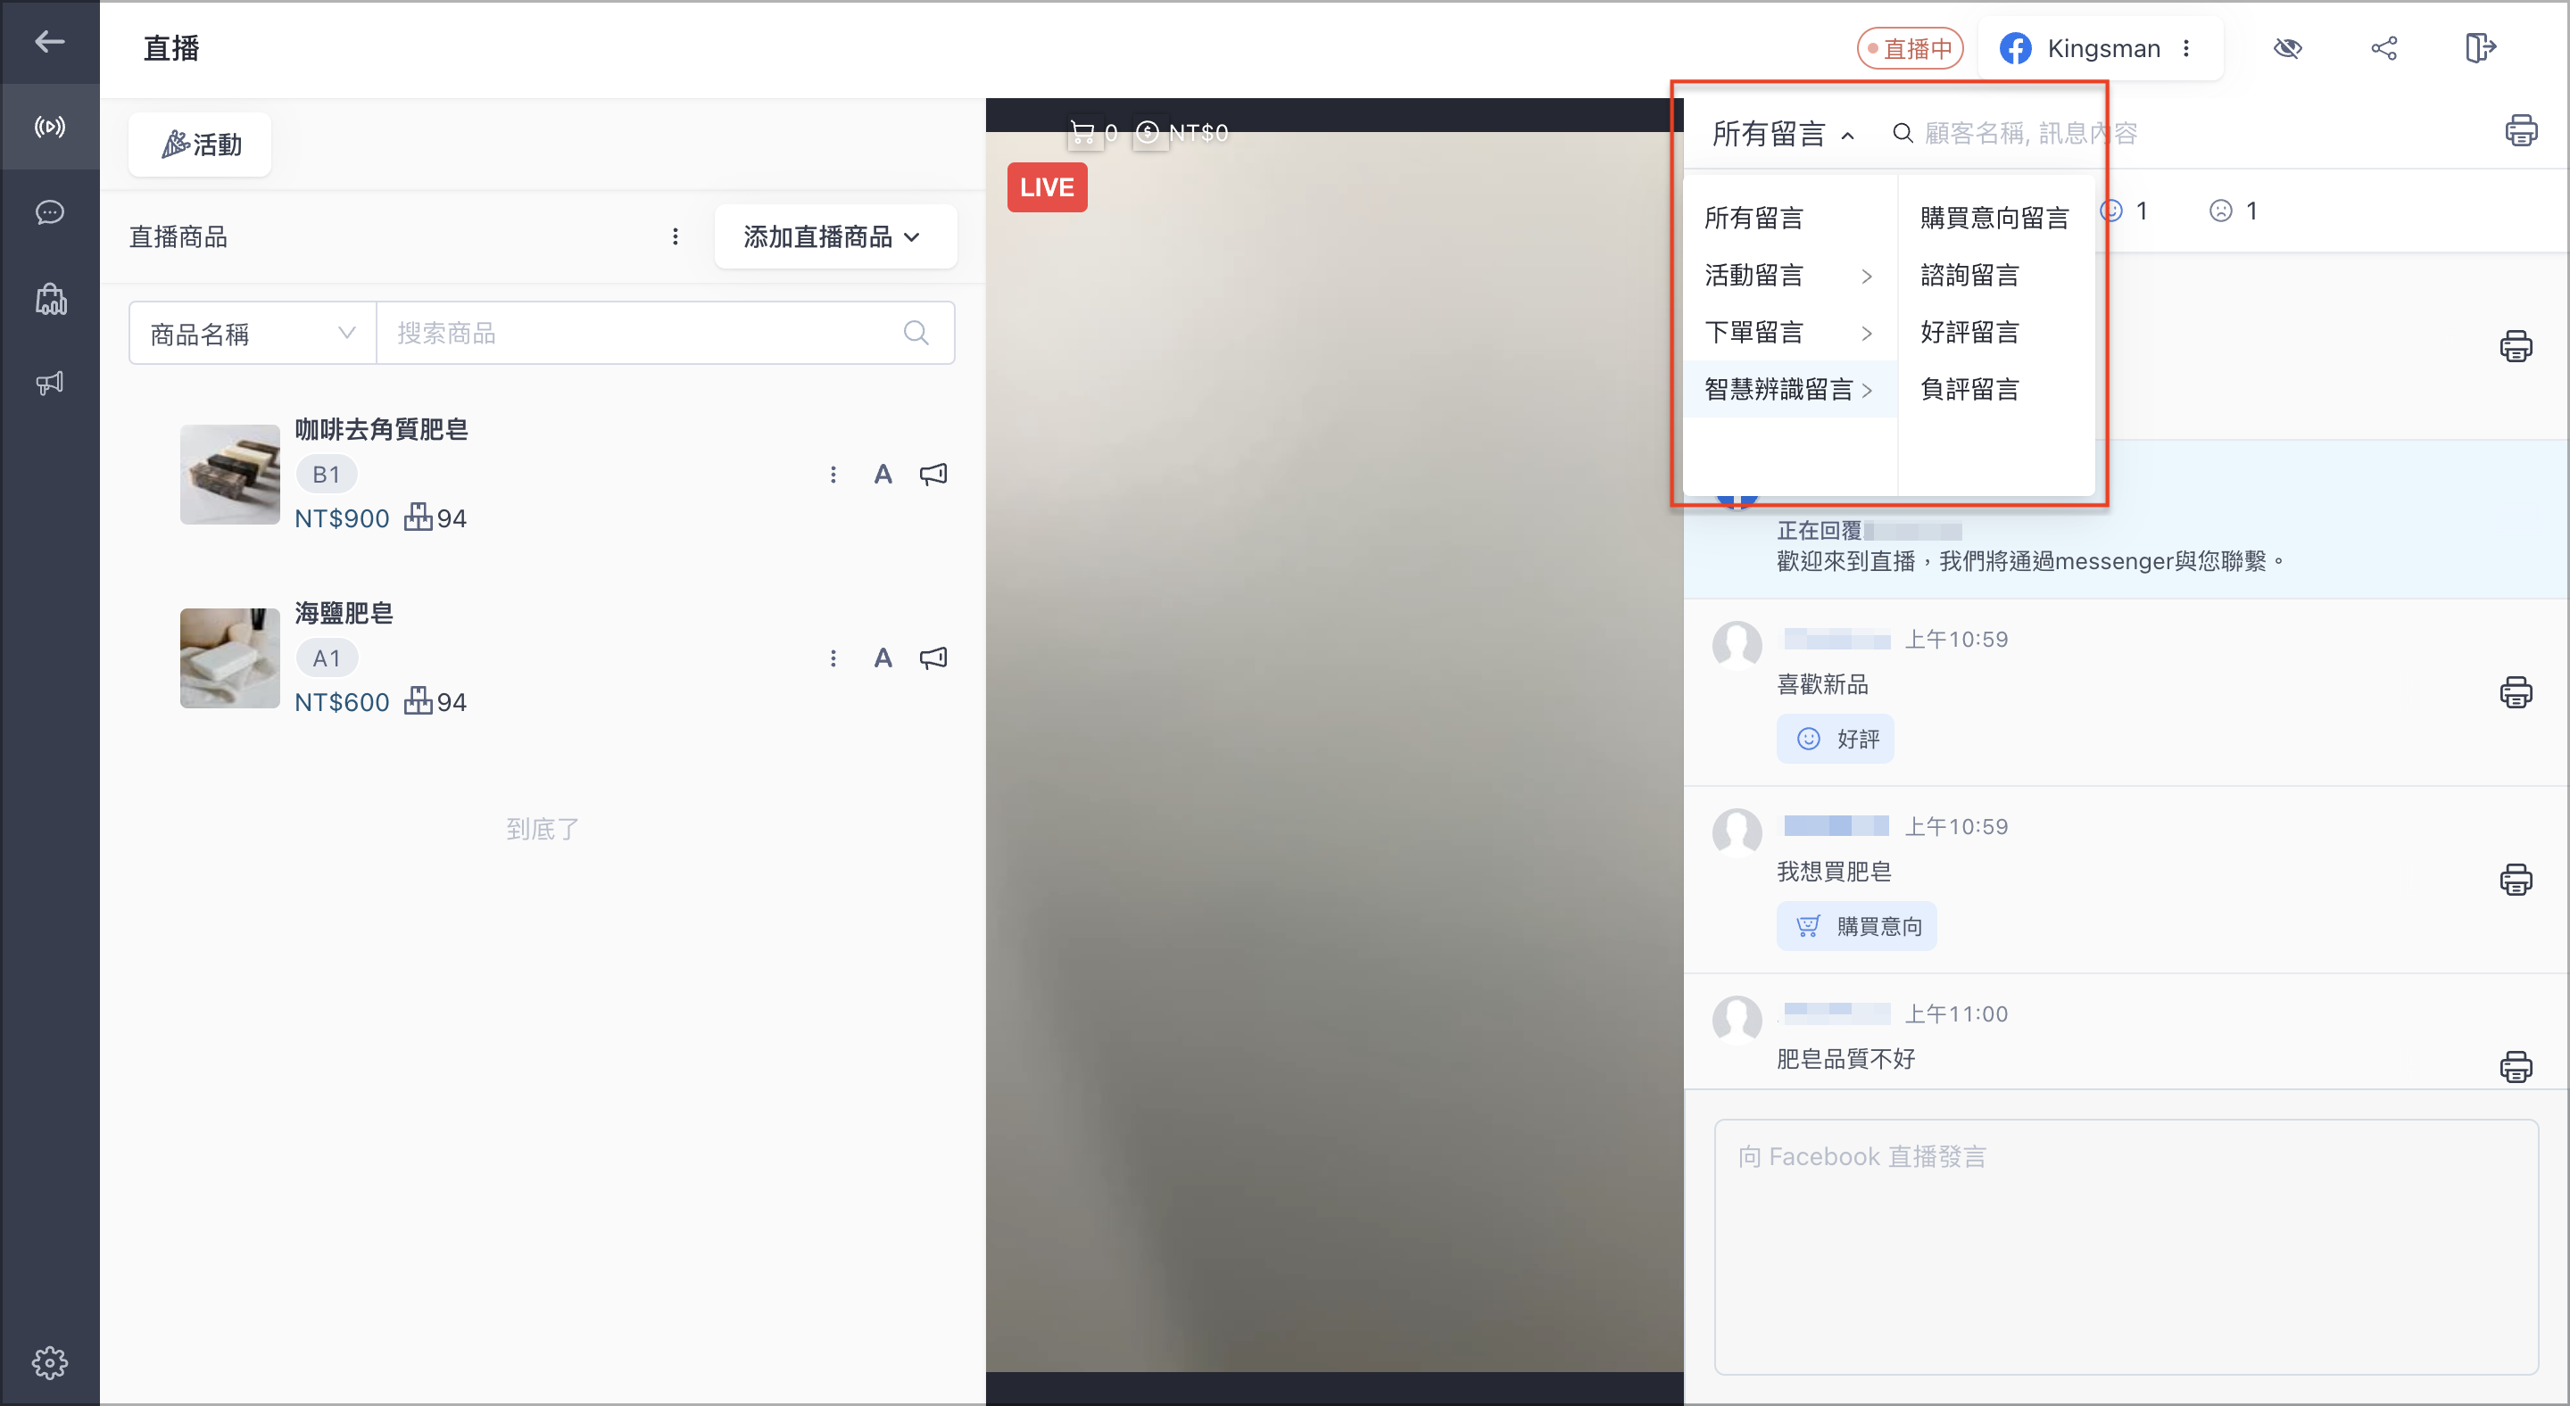This screenshot has width=2570, height=1406.
Task: Open Kingsman page three-dot menu
Action: (x=2186, y=48)
